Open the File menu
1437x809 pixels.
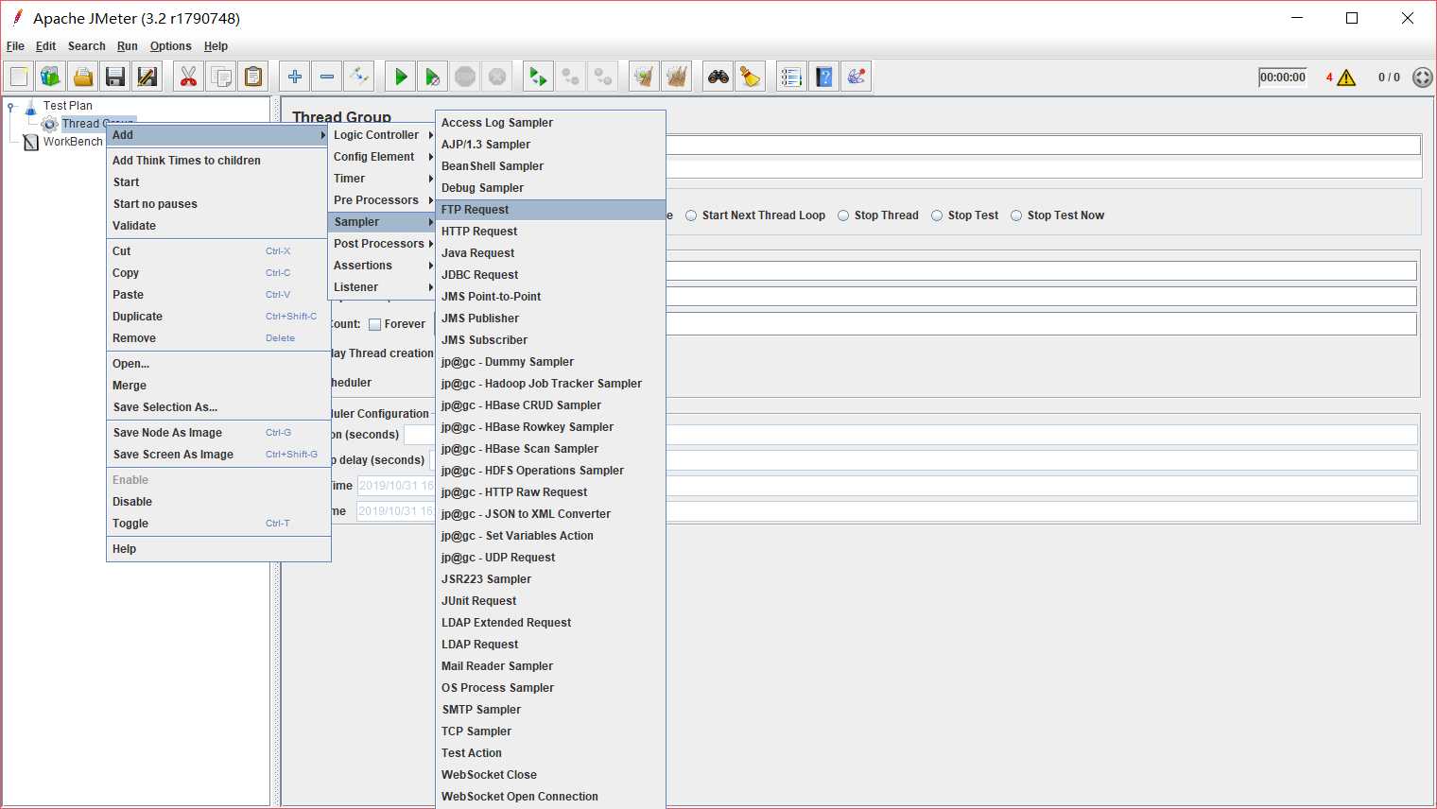[x=15, y=46]
